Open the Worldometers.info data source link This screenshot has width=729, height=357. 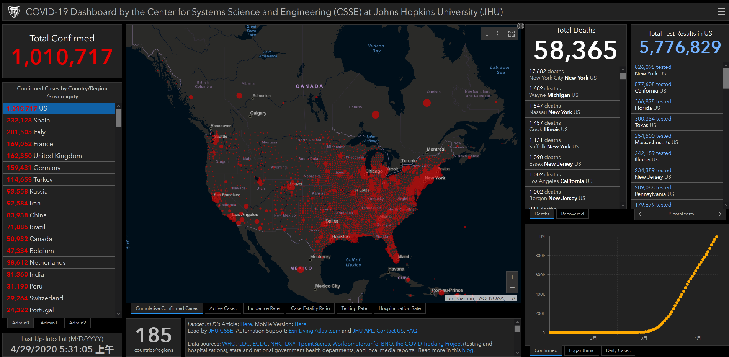[355, 344]
